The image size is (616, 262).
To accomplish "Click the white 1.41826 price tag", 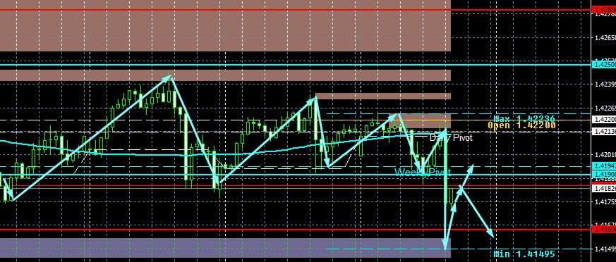I will tap(604, 189).
